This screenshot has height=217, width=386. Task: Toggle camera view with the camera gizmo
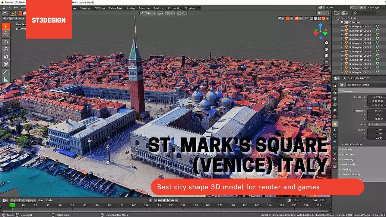(326, 56)
